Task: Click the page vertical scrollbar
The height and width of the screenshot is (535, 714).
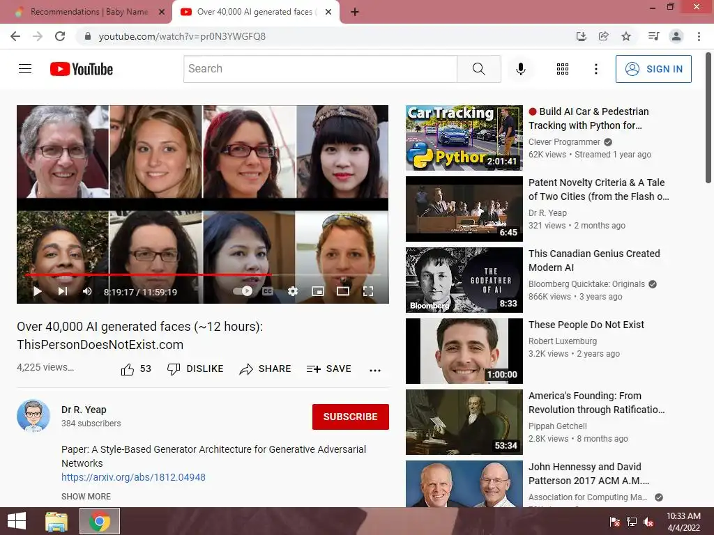Action: 708,118
